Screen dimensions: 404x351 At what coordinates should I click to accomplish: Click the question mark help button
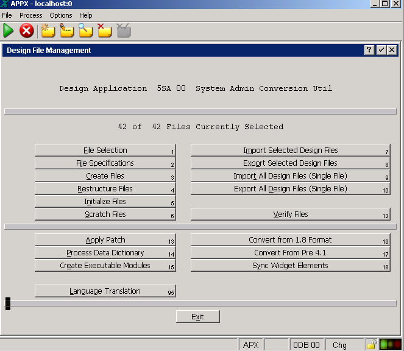[x=369, y=50]
